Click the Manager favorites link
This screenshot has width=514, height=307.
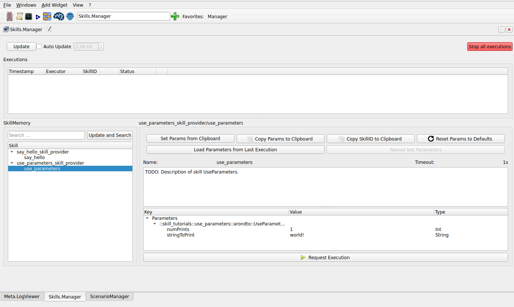(217, 16)
